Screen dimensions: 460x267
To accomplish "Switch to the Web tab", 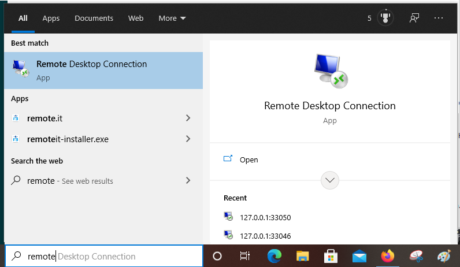I will coord(136,18).
